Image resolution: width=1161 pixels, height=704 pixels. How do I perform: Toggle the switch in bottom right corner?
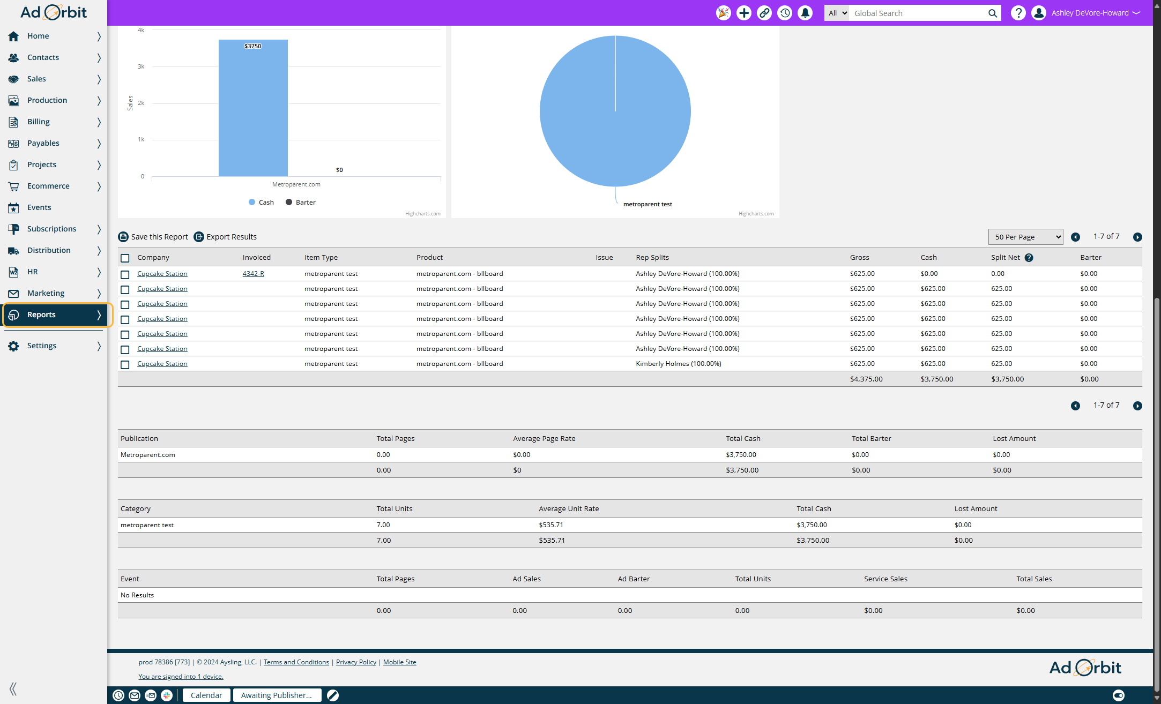coord(1118,695)
